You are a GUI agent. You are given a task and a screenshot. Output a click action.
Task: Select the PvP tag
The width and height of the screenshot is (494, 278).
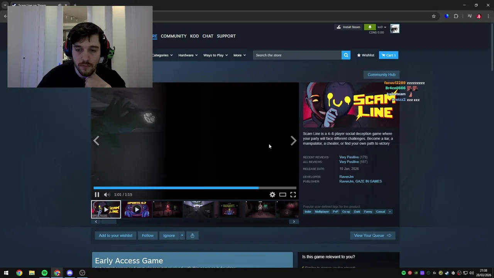[x=335, y=212]
